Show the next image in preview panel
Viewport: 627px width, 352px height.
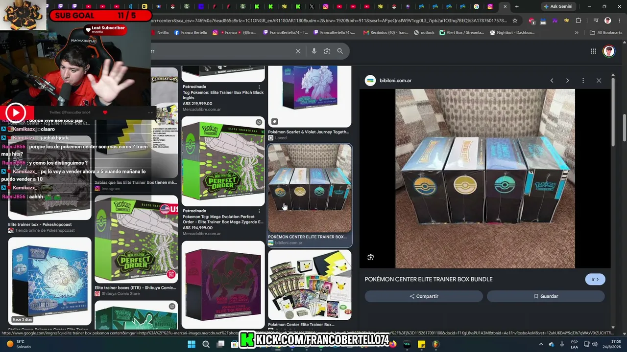click(x=567, y=81)
